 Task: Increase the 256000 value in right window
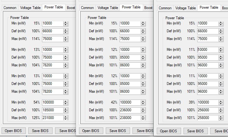221,109
